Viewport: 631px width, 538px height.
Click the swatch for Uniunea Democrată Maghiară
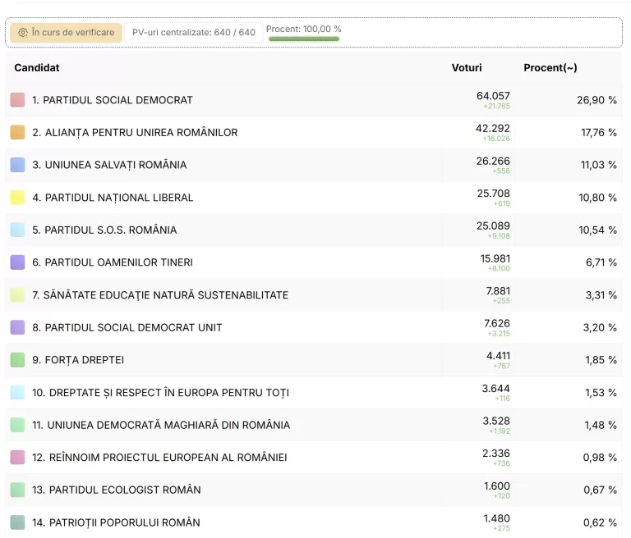[18, 425]
